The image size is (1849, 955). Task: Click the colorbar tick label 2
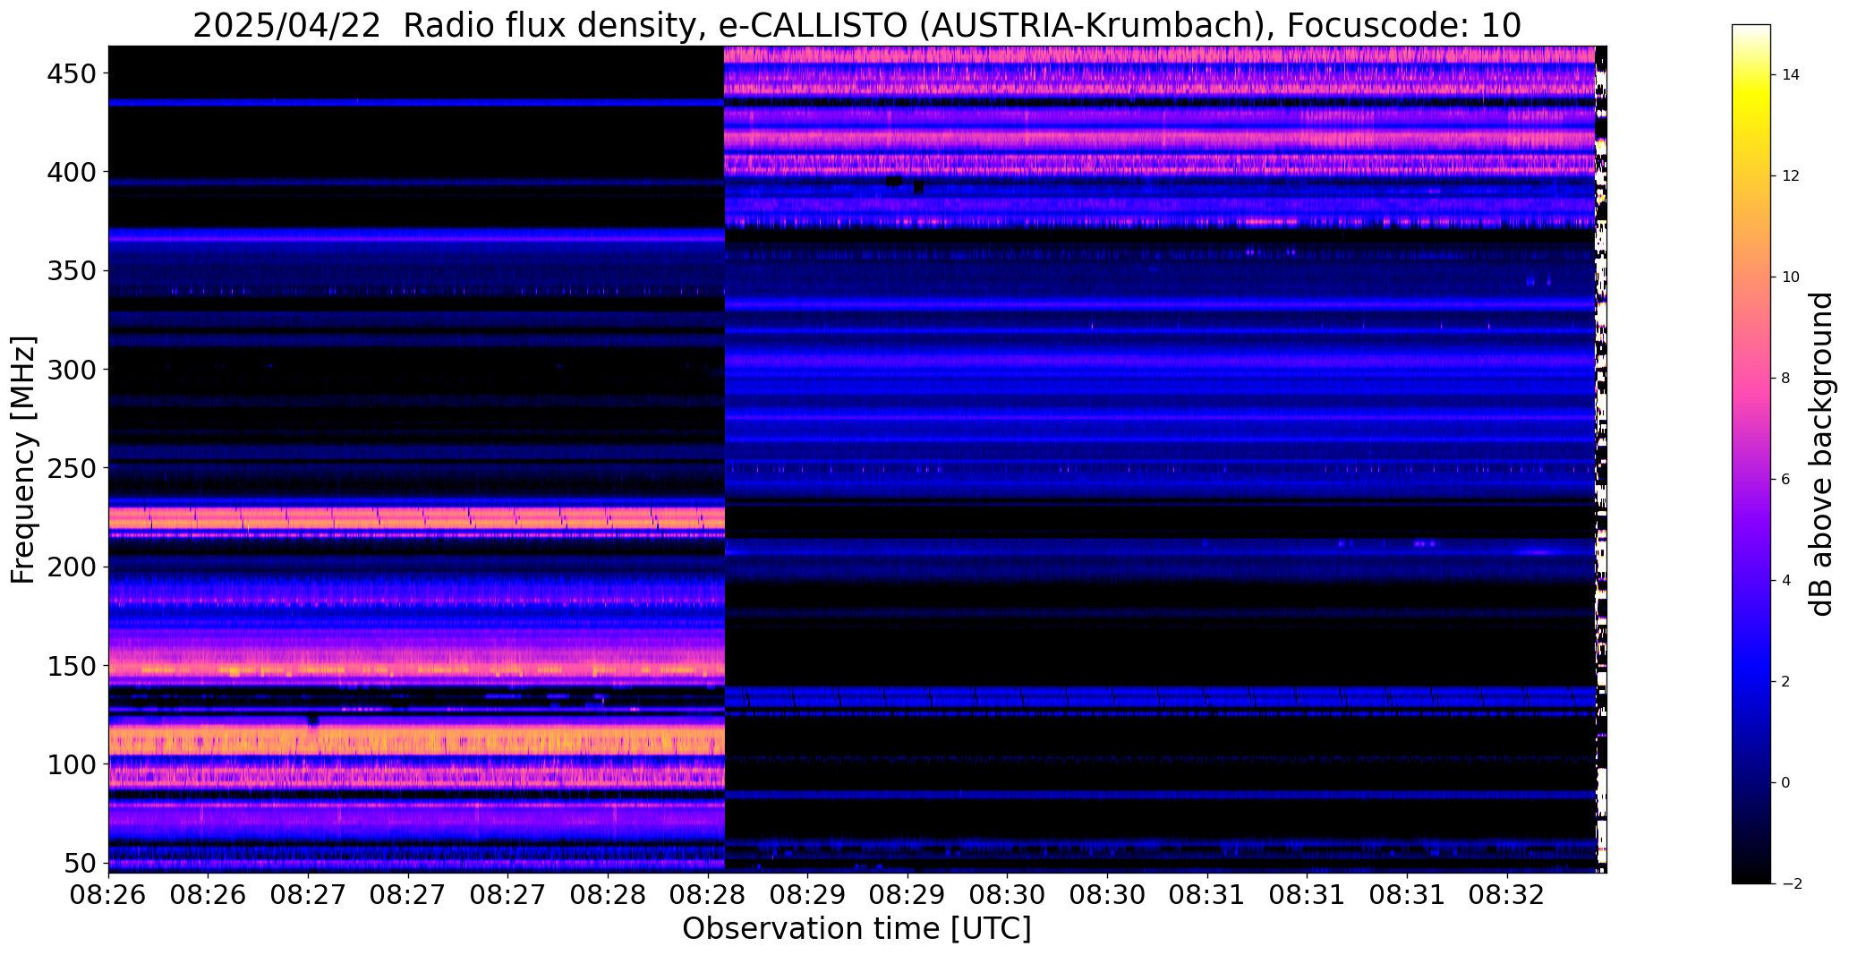click(x=1785, y=681)
